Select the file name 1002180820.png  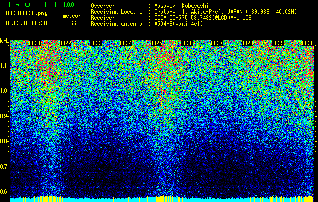click(26, 14)
